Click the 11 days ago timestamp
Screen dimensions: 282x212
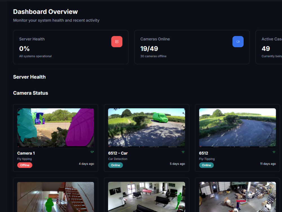click(x=268, y=164)
